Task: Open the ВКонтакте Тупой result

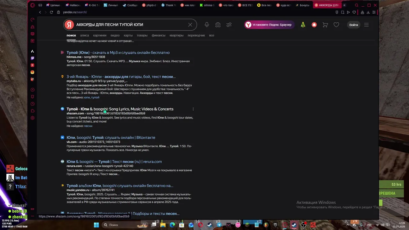Action: click(111, 137)
